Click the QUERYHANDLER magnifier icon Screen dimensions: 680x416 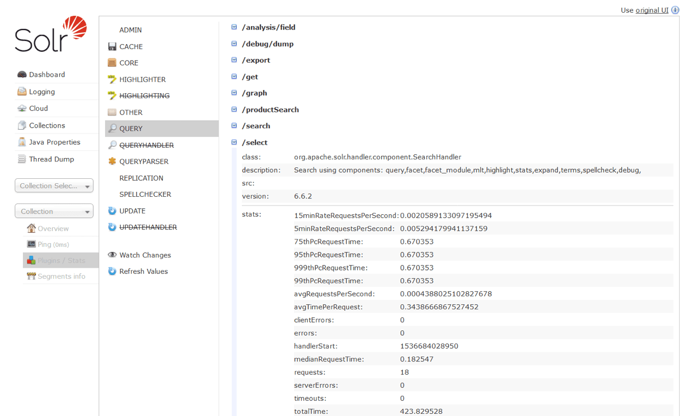(x=112, y=145)
